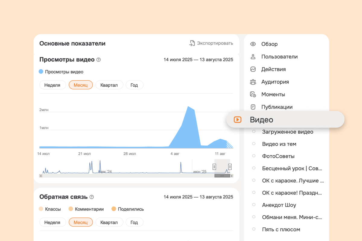362x241 pixels.
Task: Open the Публикации section
Action: pyautogui.click(x=277, y=107)
